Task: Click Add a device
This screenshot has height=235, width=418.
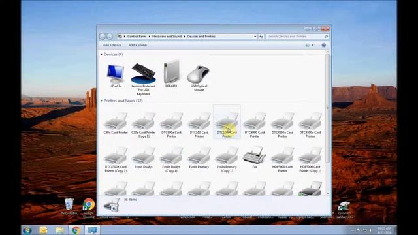Action: (112, 45)
